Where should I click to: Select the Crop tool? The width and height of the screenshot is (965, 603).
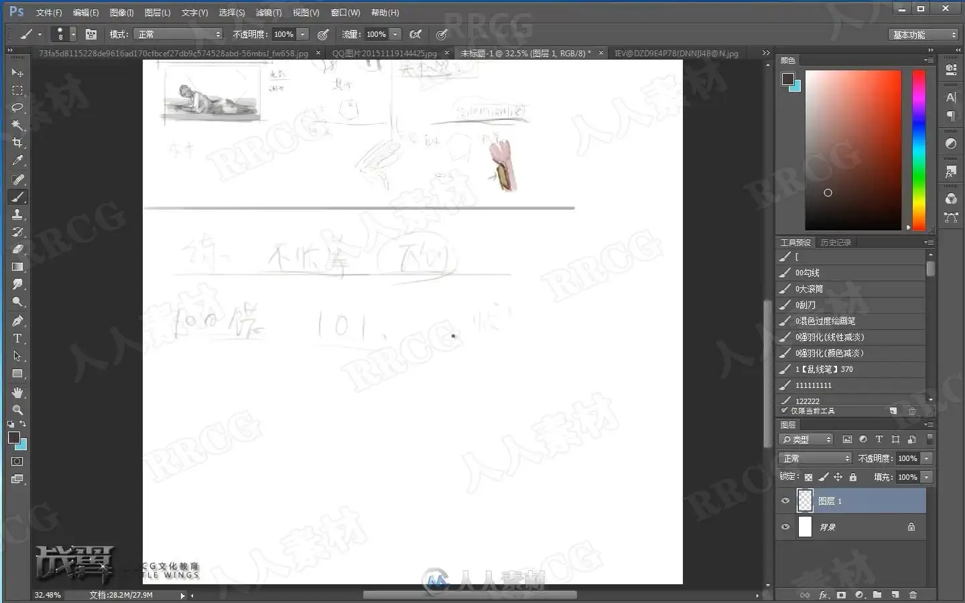pos(17,142)
